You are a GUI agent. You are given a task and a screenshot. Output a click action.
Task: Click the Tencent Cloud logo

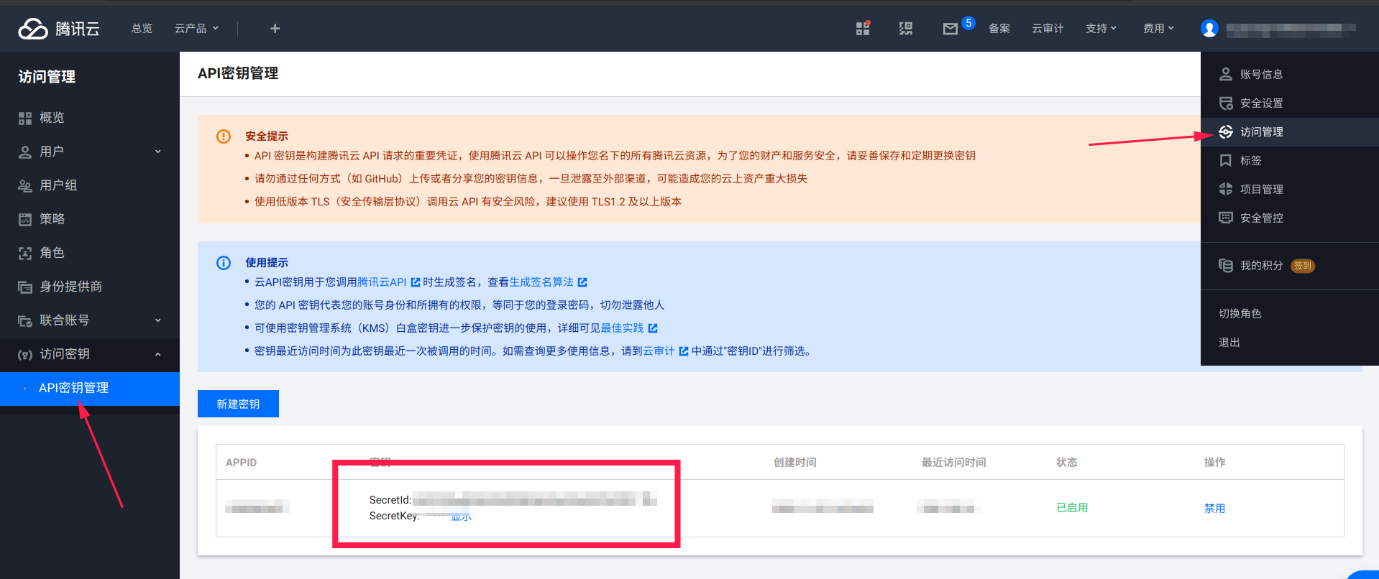tap(59, 29)
